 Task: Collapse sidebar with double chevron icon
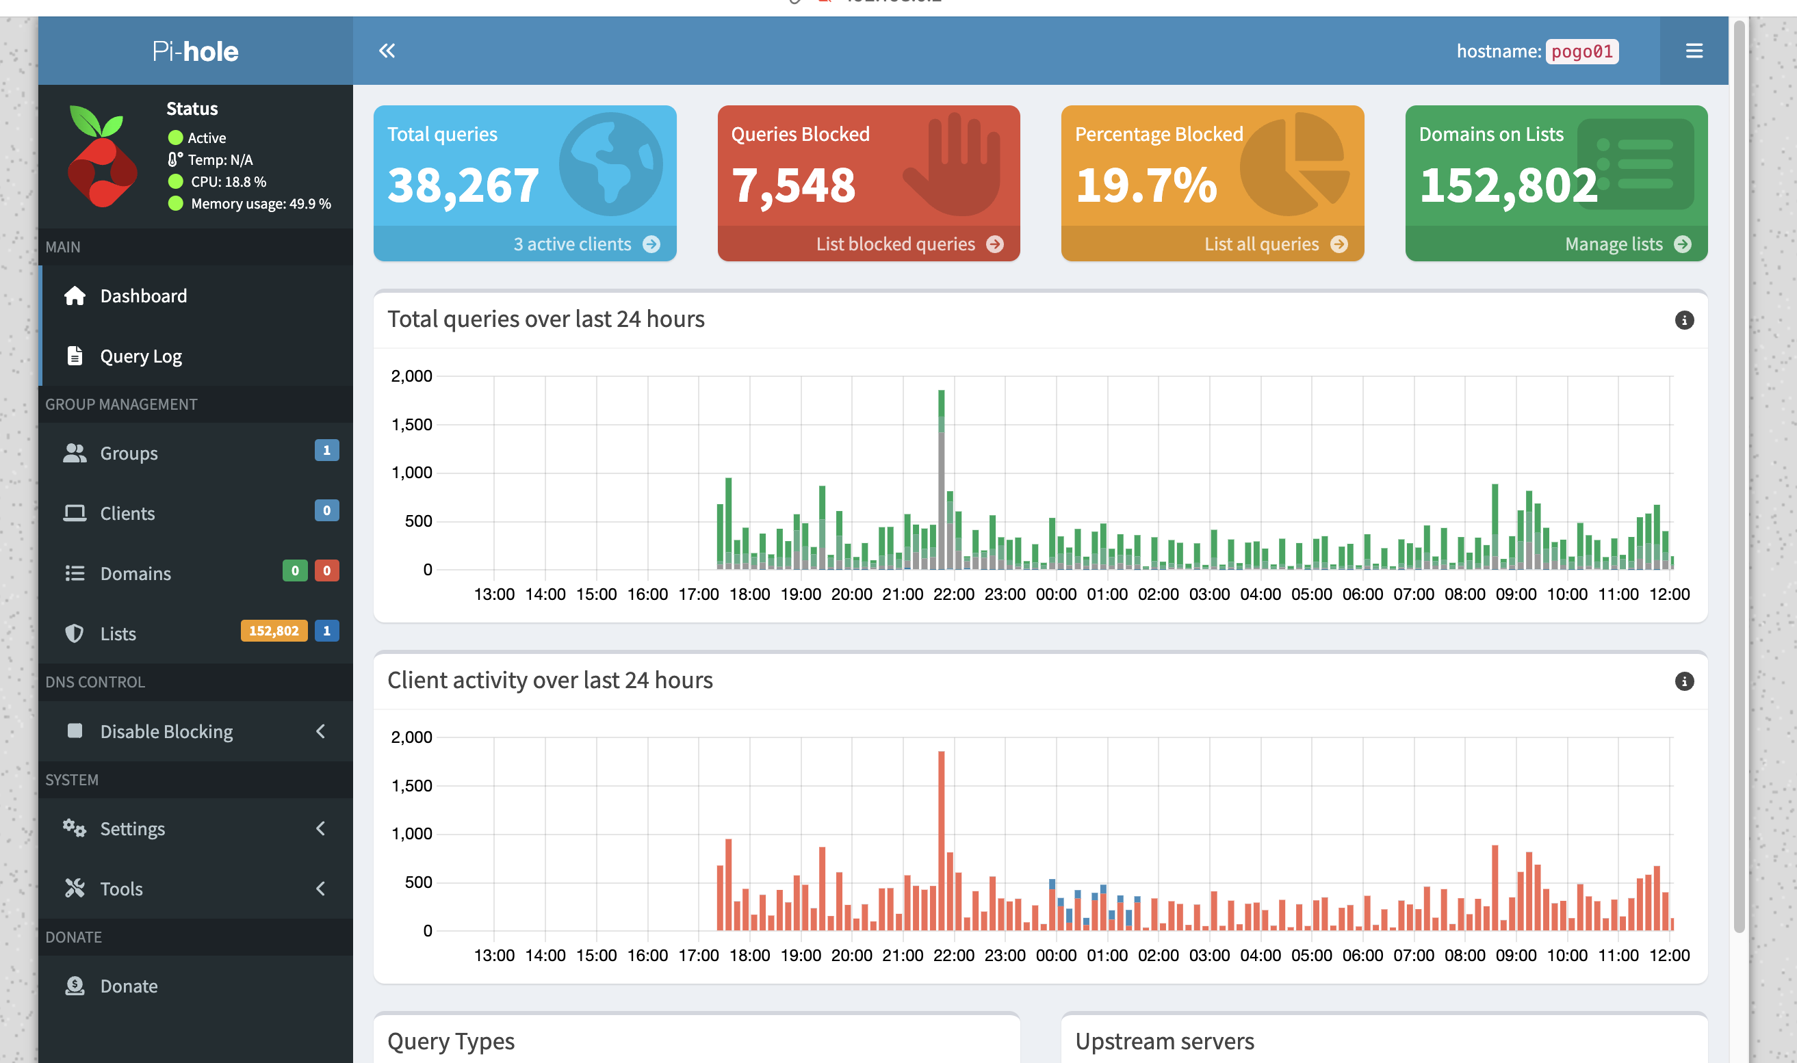tap(387, 51)
